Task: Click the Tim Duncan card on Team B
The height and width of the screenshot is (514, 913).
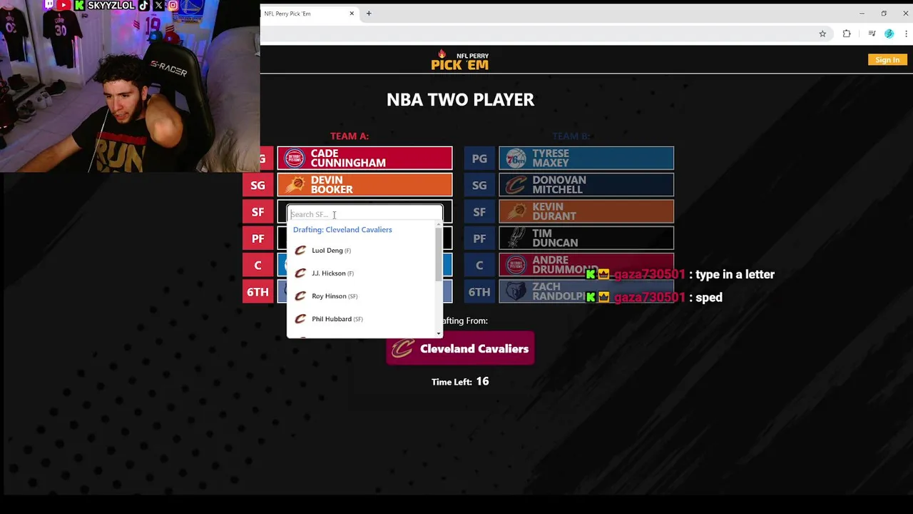Action: coord(586,238)
